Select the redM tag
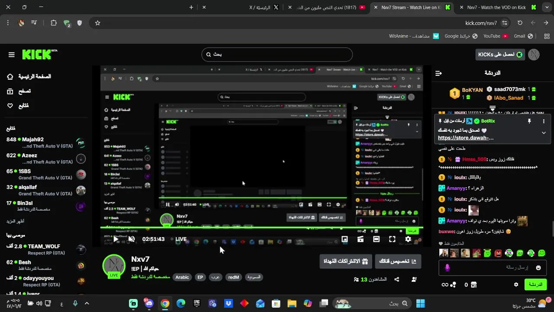The width and height of the screenshot is (554, 312). click(x=233, y=277)
